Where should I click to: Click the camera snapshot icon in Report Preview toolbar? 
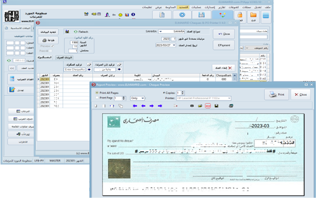pos(192,106)
